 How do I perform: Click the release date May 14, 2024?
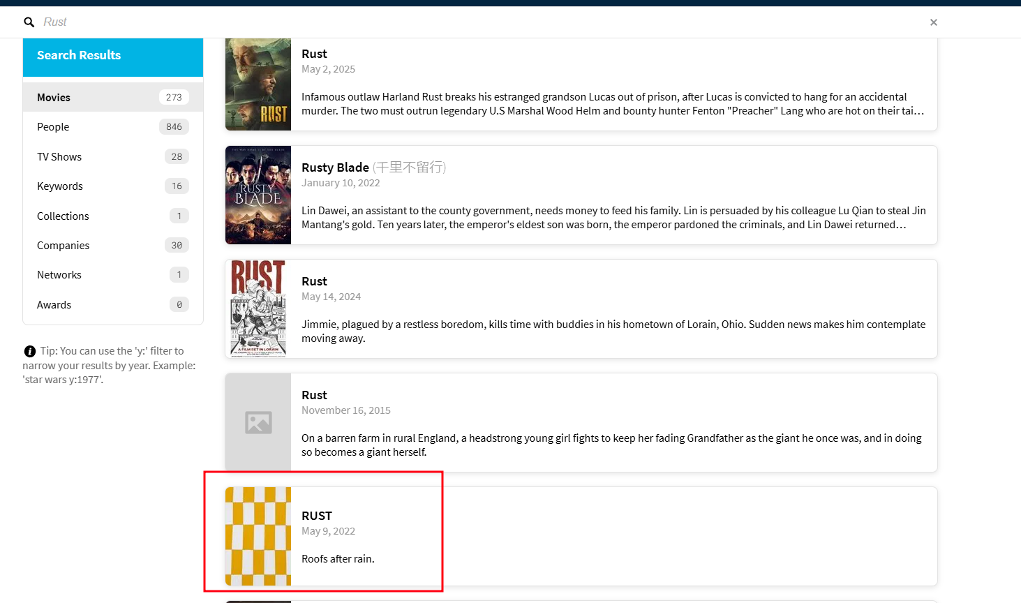pos(331,297)
